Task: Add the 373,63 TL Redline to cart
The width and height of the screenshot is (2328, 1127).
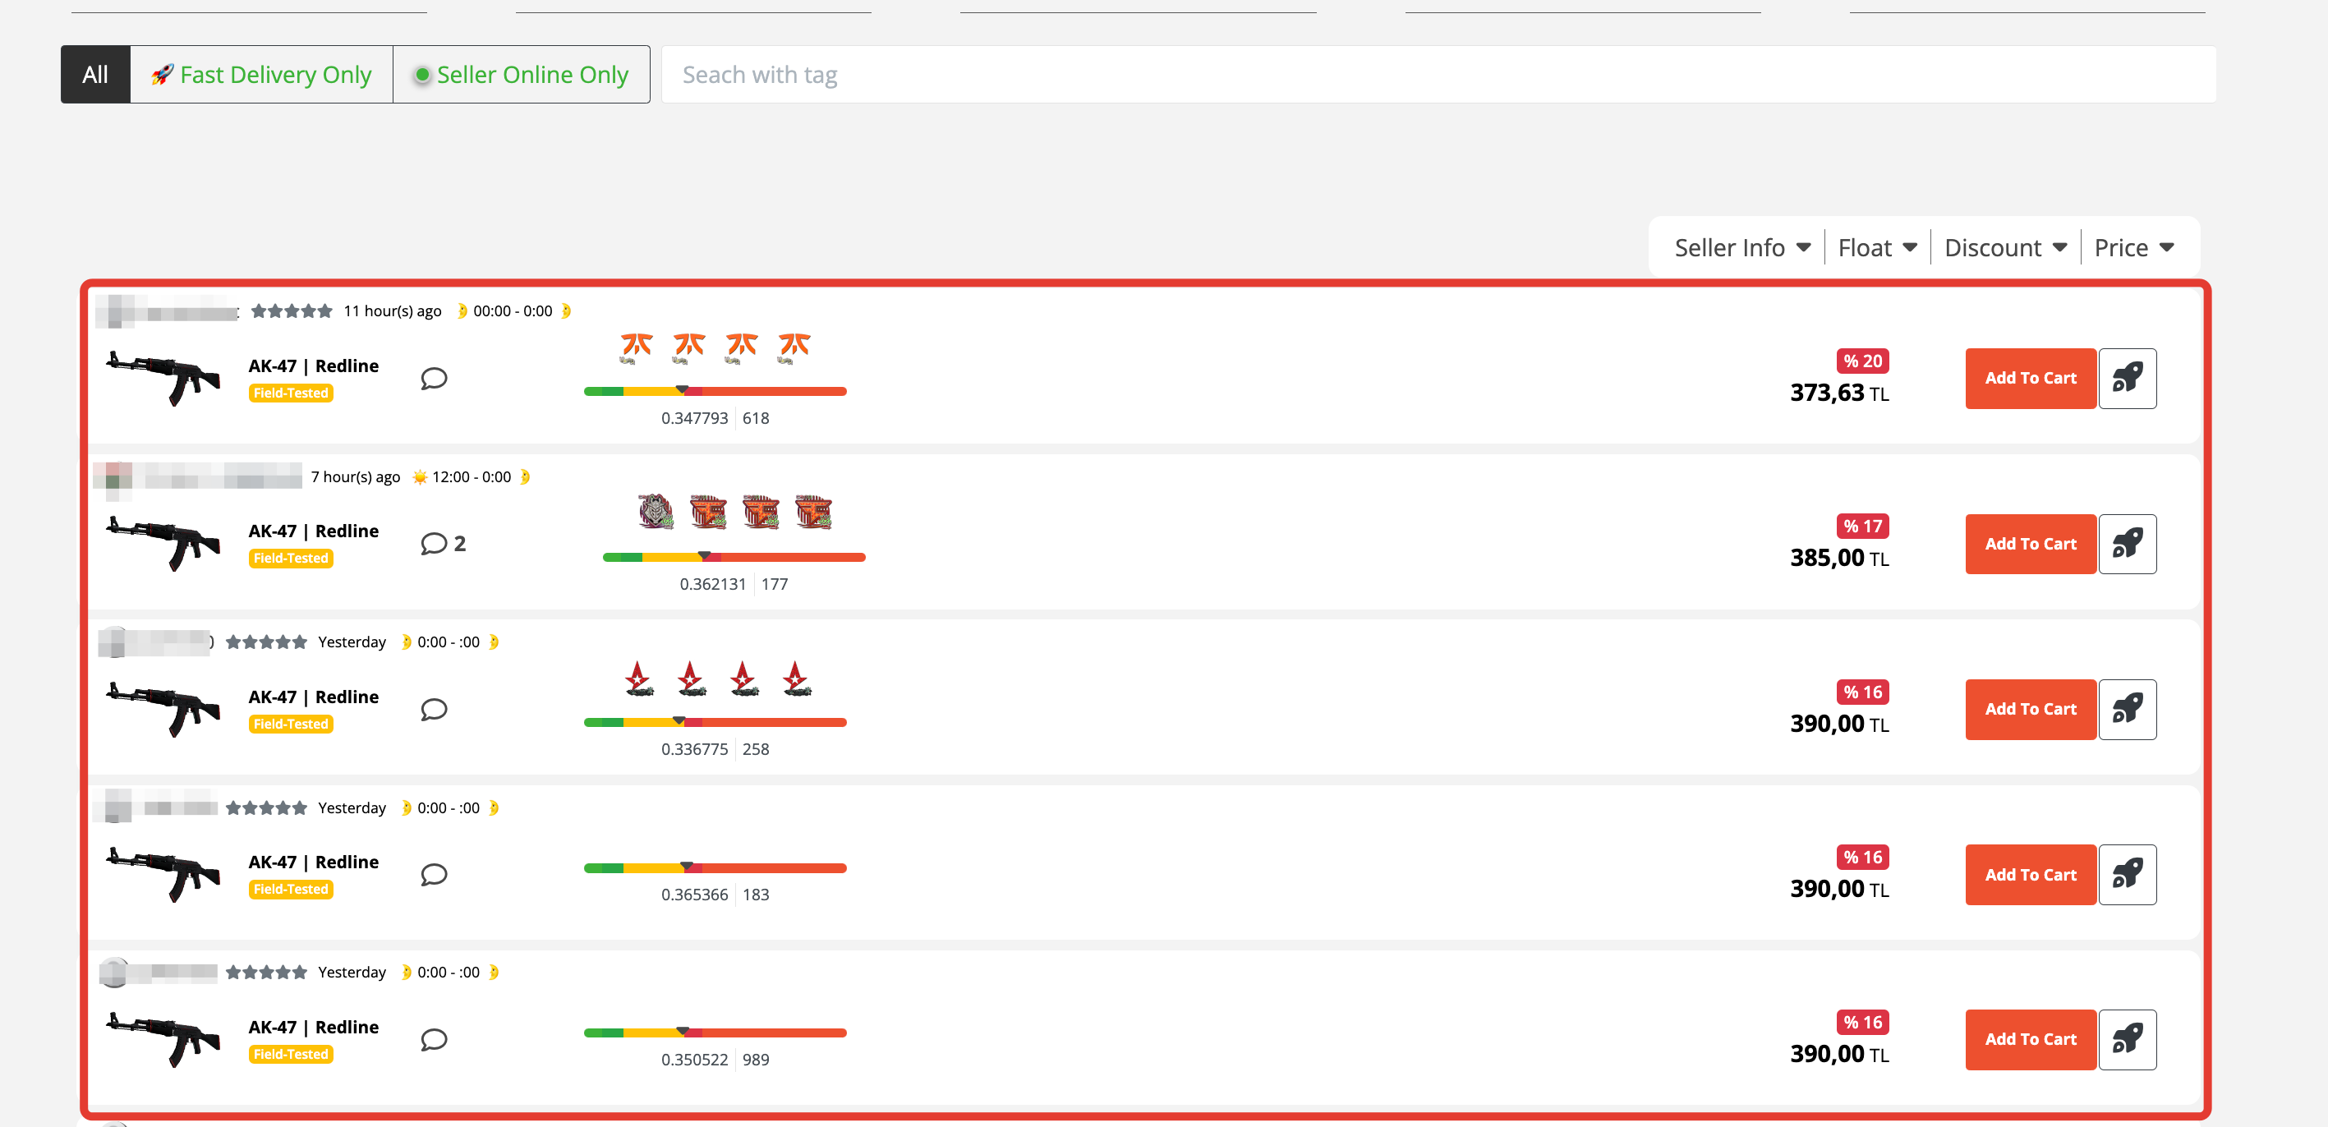Action: [2030, 378]
